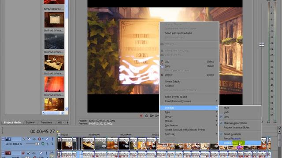This screenshot has height=158, width=282.
Task: Click project media horizontal scroll left arrow
Action: (x=44, y=113)
